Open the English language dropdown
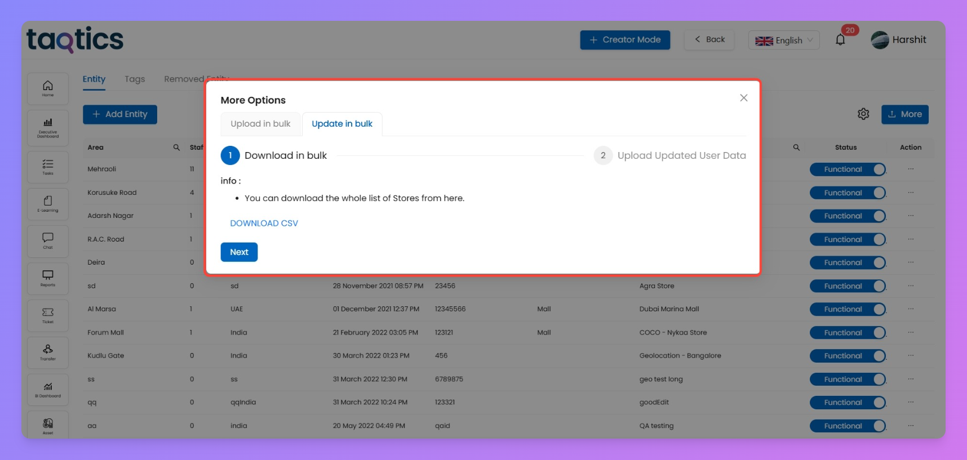The width and height of the screenshot is (967, 460). coord(783,40)
